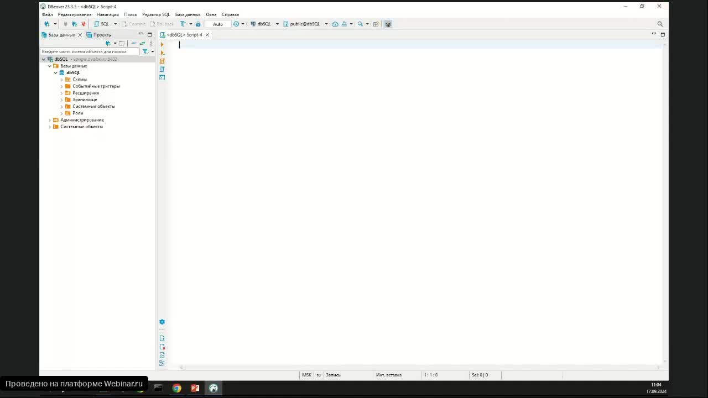Close the Script-4 editor tab
The width and height of the screenshot is (708, 398).
click(x=207, y=35)
